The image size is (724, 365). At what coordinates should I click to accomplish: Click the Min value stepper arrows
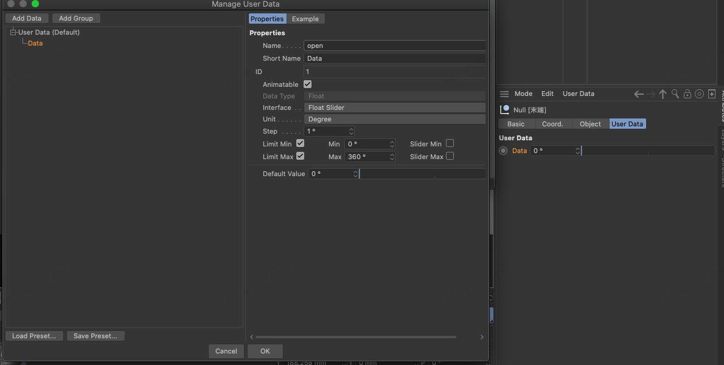click(x=392, y=145)
